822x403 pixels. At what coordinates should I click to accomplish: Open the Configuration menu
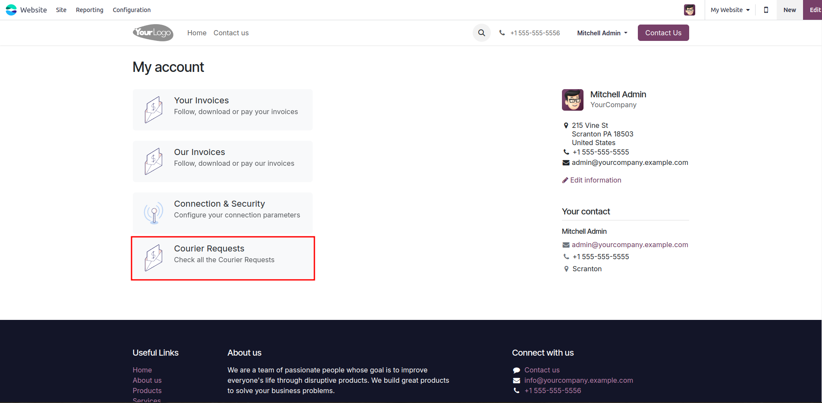[x=132, y=10]
